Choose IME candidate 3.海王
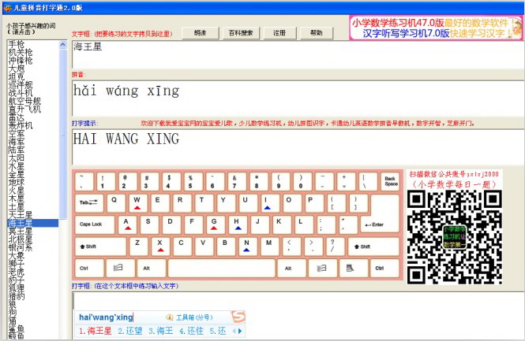525x341 pixels. pyautogui.click(x=161, y=331)
